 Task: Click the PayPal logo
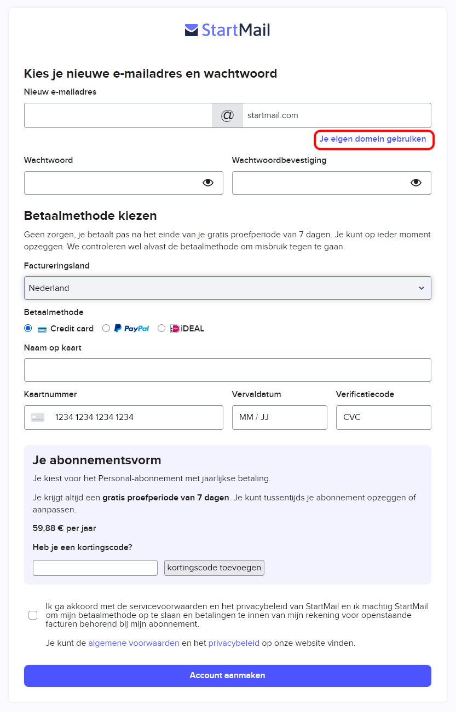(x=131, y=329)
